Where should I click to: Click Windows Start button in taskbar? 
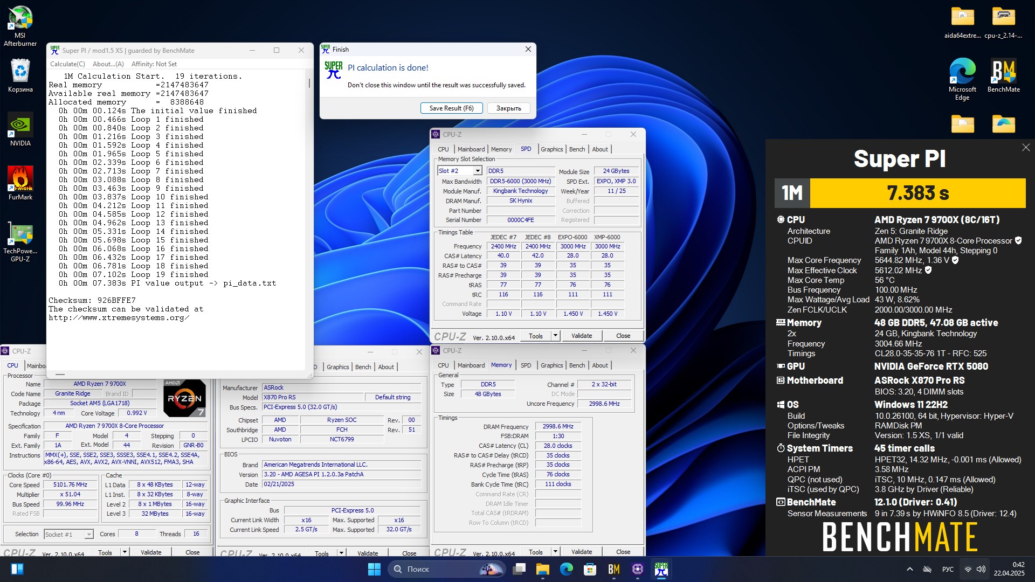click(374, 569)
